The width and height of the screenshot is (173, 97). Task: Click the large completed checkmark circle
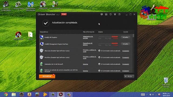tap(46, 23)
